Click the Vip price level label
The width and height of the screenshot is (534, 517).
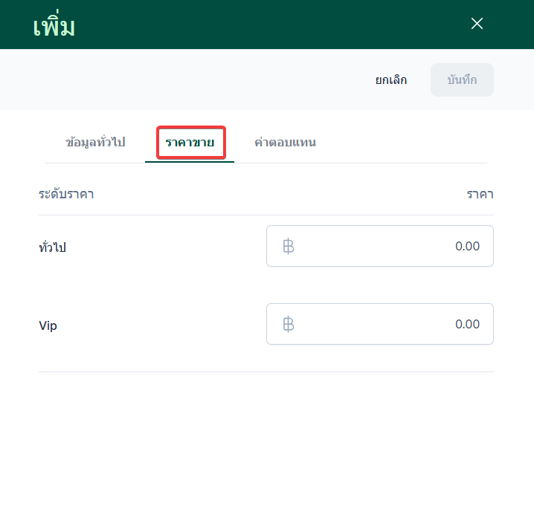[x=48, y=325]
